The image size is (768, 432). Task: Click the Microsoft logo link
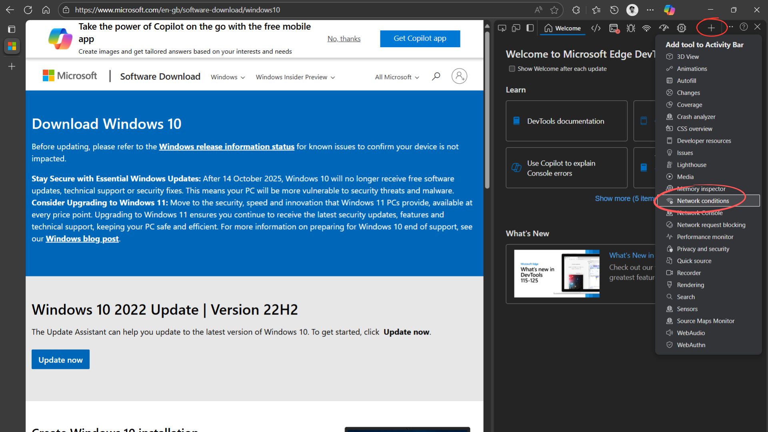click(70, 76)
